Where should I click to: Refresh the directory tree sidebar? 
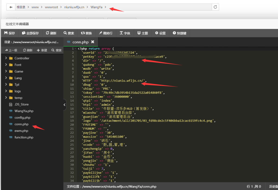click(x=28, y=50)
